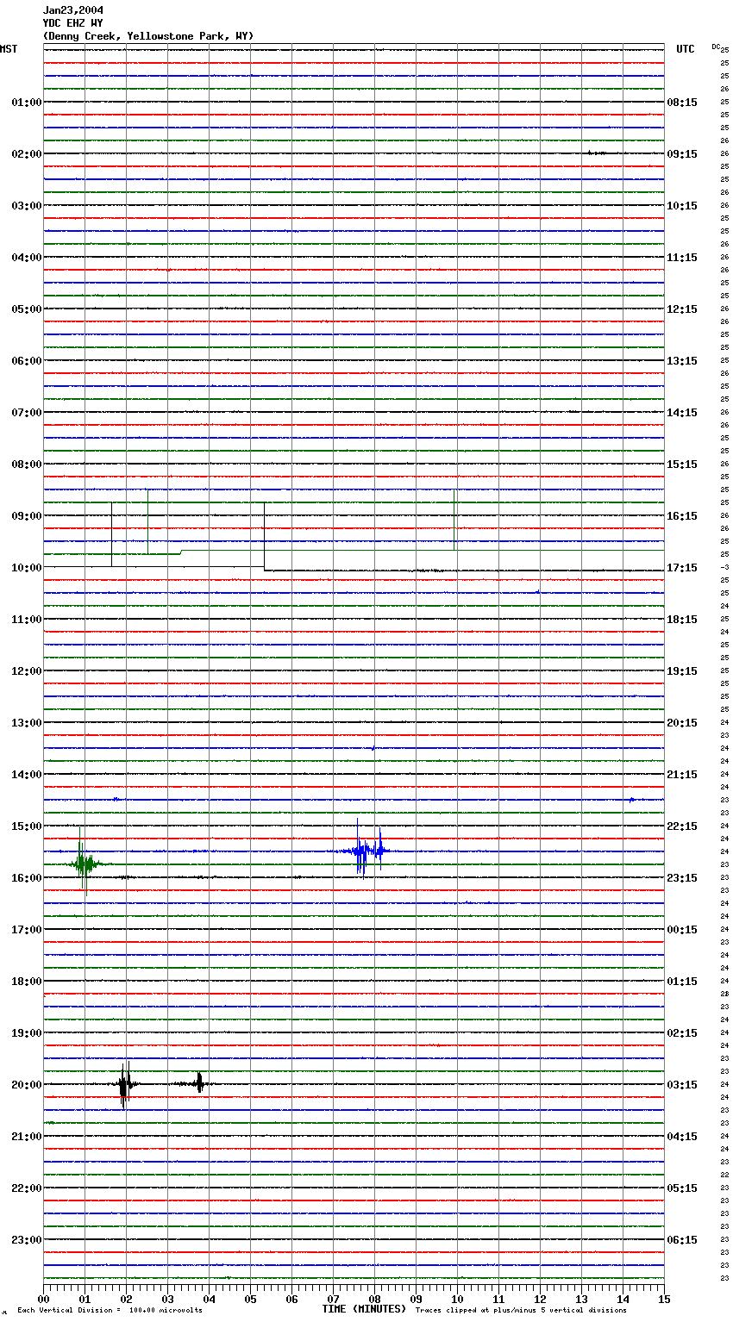Click the 'UTC' column header

point(686,49)
